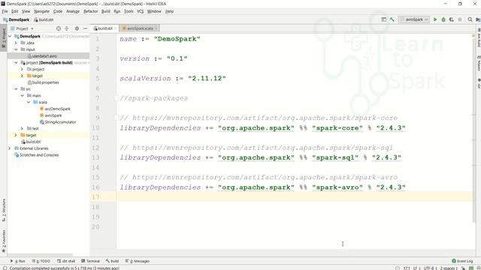Fold the comment at line 9 gutter

click(x=116, y=118)
